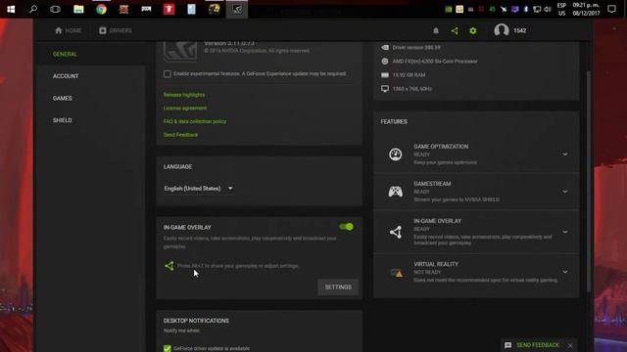Click the Bluetooth tray icon
This screenshot has height=352, width=627.
click(525, 9)
